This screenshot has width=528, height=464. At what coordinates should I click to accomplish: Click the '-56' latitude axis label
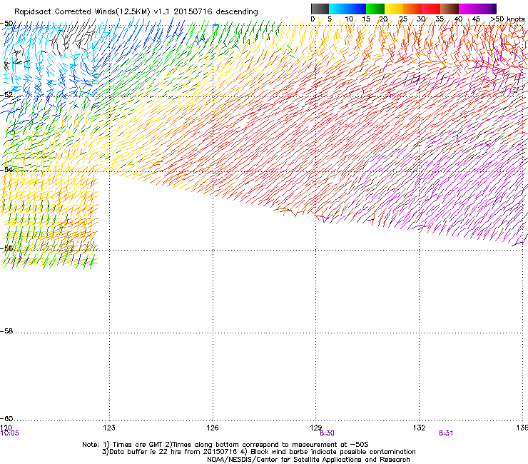[x=6, y=248]
